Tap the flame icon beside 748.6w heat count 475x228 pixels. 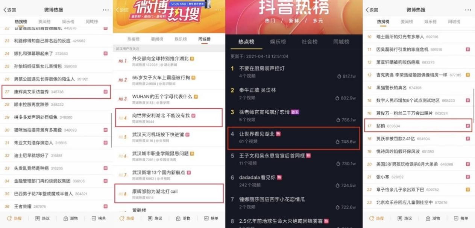coord(337,142)
